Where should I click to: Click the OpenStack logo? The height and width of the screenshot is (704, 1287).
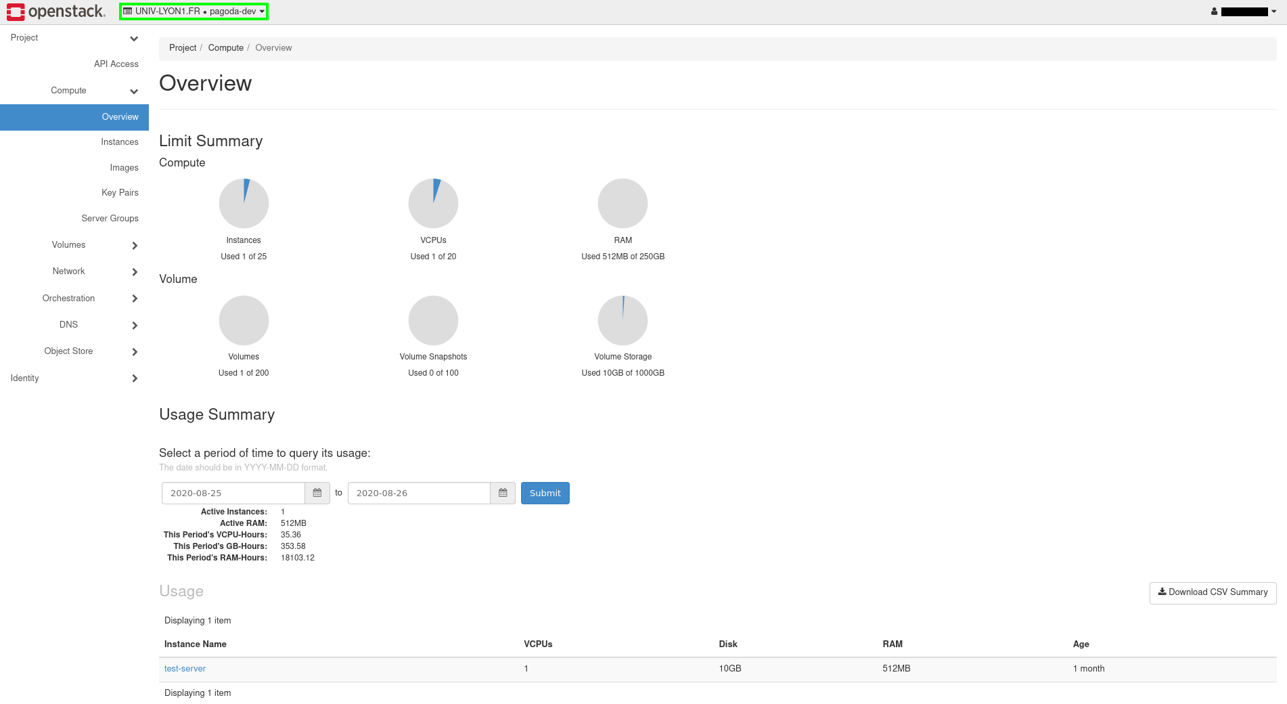click(55, 12)
